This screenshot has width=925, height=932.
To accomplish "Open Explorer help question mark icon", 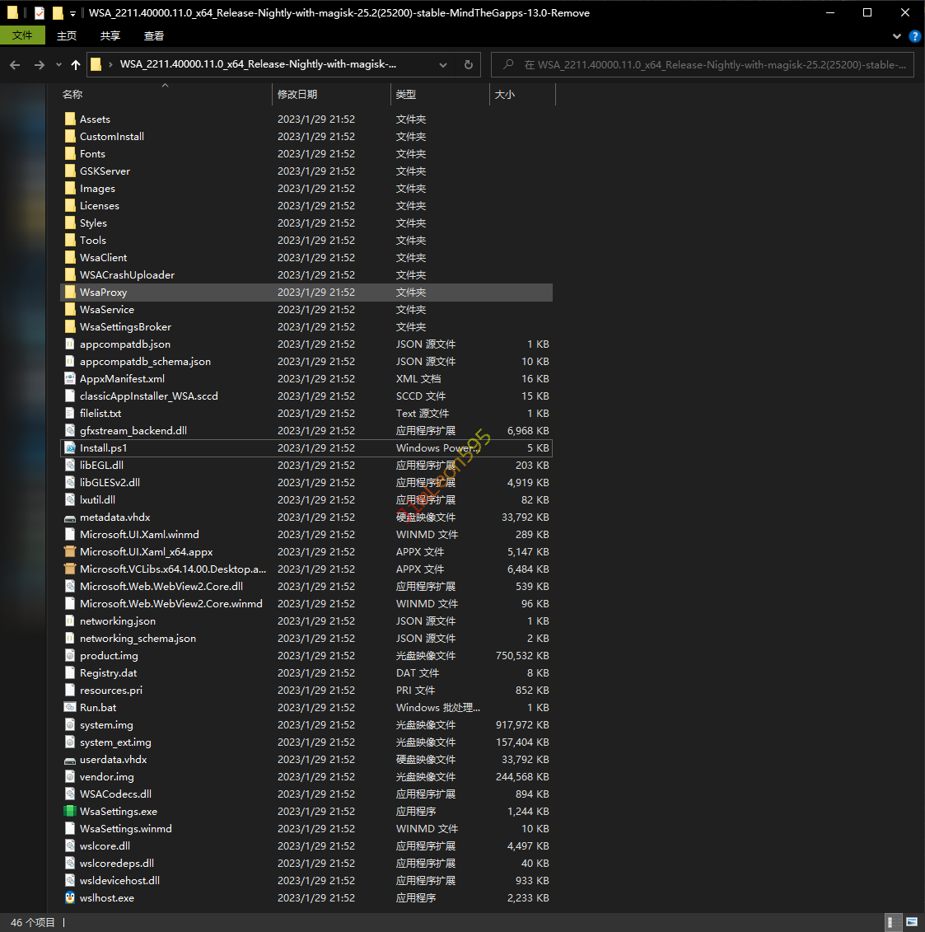I will 914,36.
